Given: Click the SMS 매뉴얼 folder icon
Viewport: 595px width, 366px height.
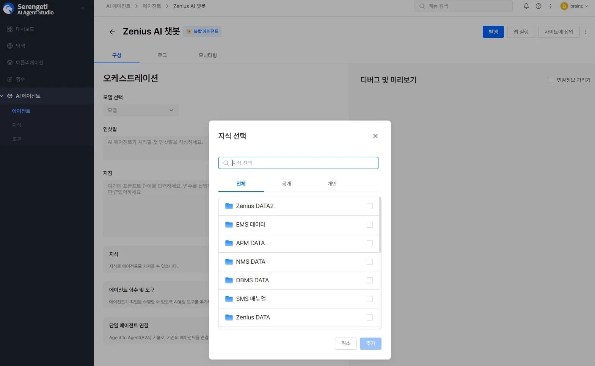Looking at the screenshot, I should coord(229,299).
